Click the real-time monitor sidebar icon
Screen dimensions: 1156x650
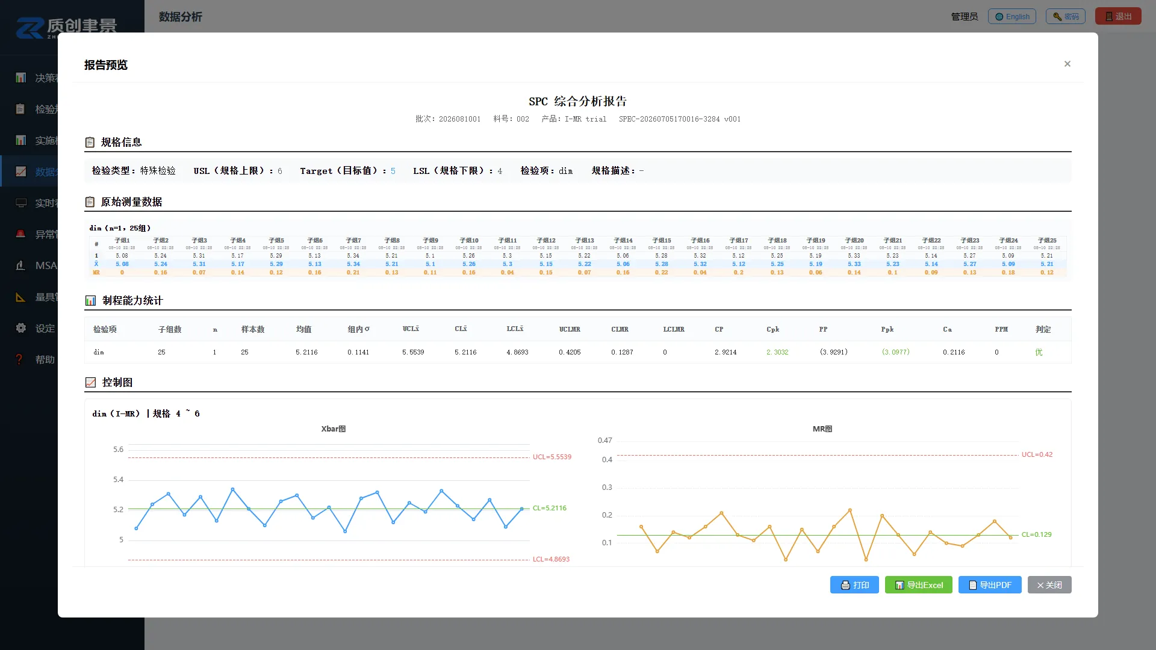(x=21, y=203)
